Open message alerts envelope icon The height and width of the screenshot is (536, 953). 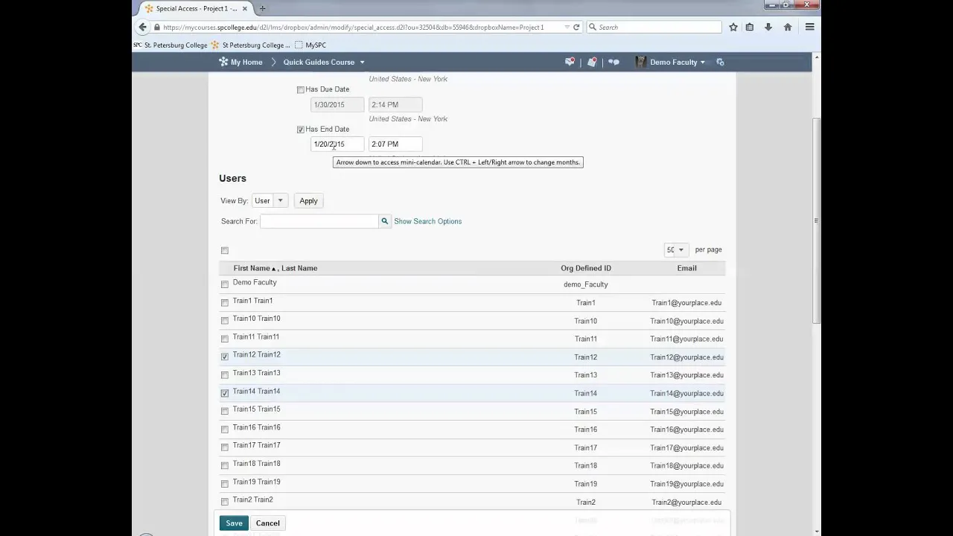(x=570, y=62)
